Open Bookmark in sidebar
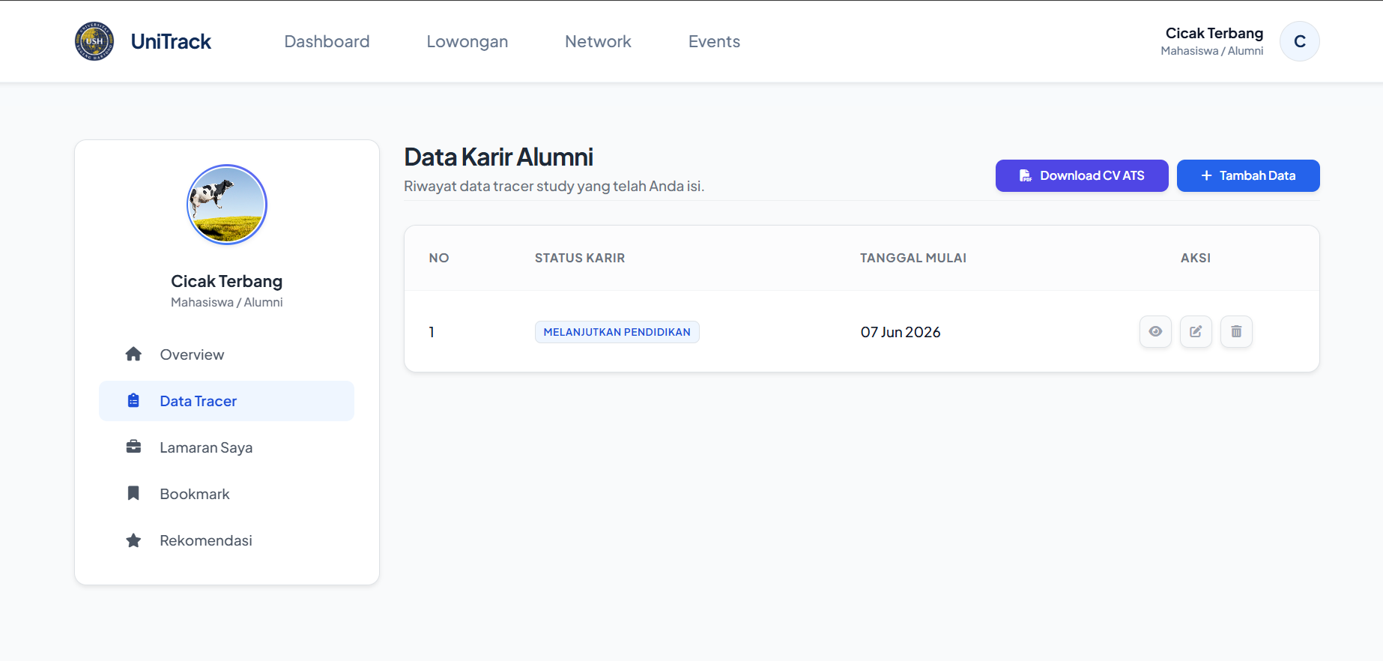Image resolution: width=1383 pixels, height=661 pixels. click(x=226, y=494)
